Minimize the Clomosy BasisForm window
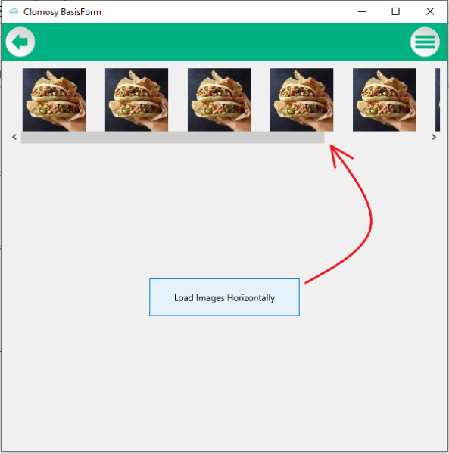 [362, 11]
